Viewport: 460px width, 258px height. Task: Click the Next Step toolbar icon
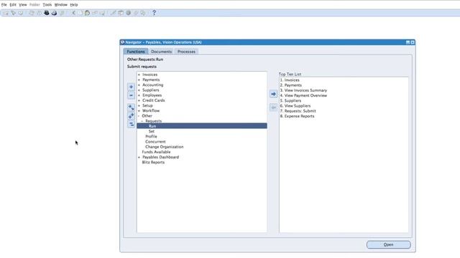click(x=39, y=13)
